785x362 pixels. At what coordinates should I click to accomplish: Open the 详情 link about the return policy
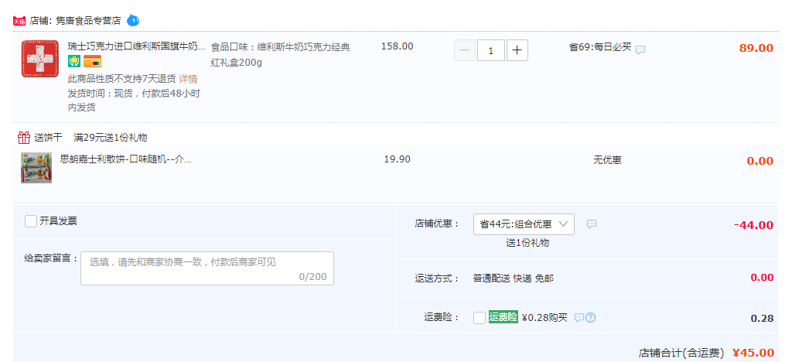[x=188, y=79]
